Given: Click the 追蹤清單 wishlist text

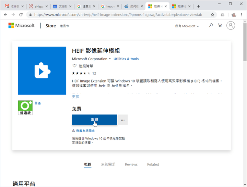Looking at the screenshot, I should pyautogui.click(x=86, y=66).
